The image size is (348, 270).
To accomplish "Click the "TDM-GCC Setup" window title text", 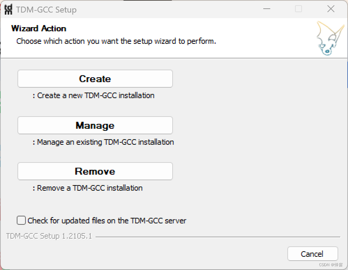I will pos(46,10).
